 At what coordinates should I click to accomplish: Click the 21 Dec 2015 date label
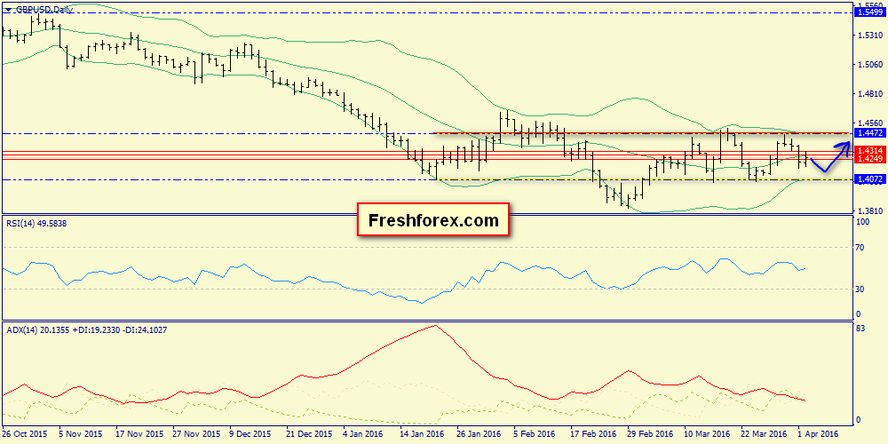310,432
